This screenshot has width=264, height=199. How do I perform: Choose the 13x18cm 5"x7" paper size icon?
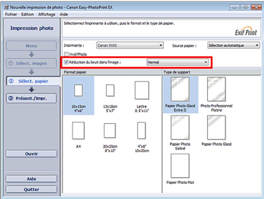click(110, 90)
